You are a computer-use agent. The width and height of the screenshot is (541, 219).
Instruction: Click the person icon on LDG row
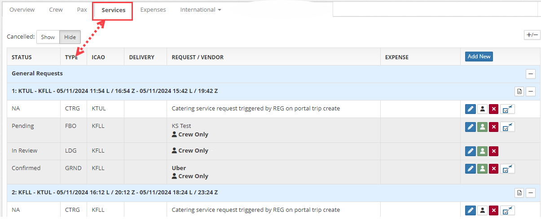(x=482, y=151)
